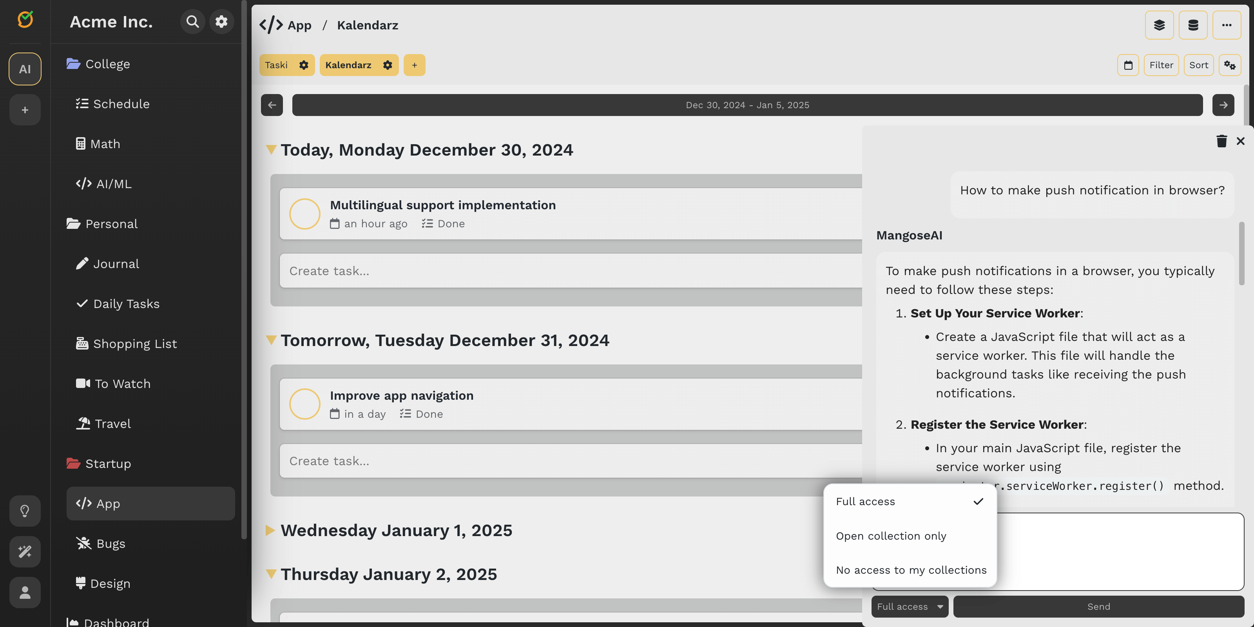The height and width of the screenshot is (627, 1254).
Task: Mark Improve app navigation as complete
Action: click(x=305, y=404)
